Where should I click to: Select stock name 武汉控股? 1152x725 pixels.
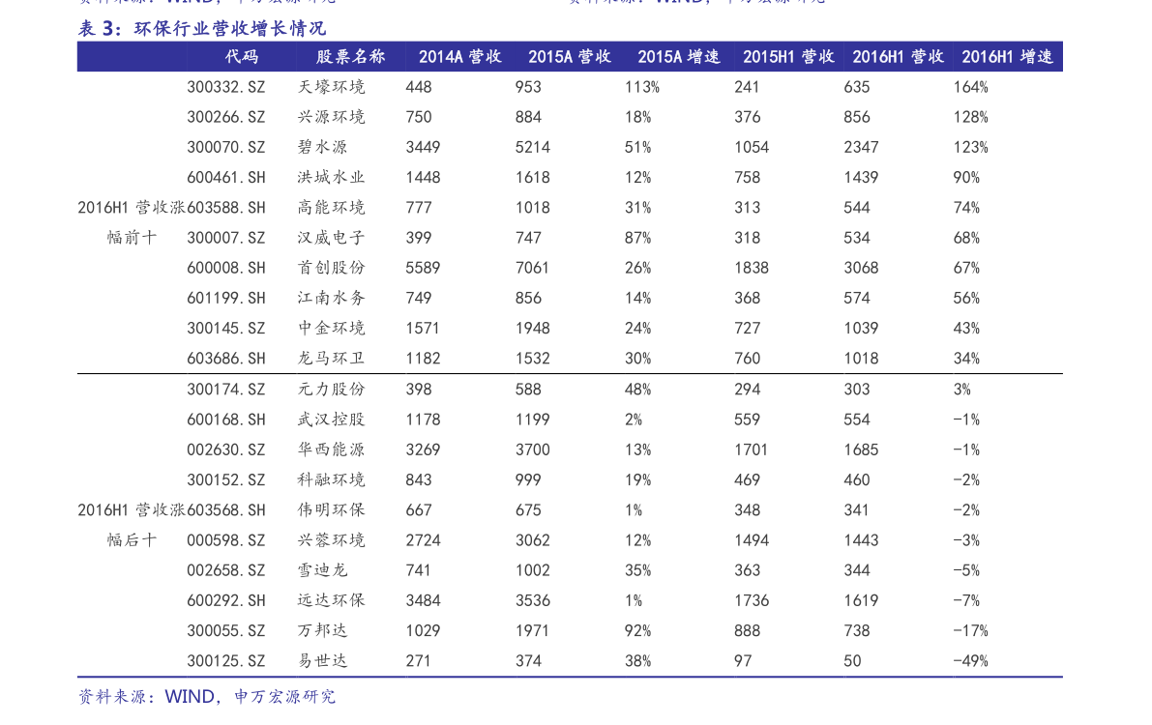coord(332,420)
